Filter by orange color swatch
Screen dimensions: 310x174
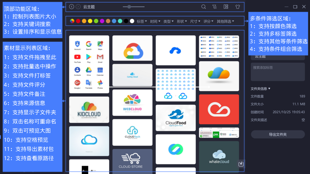coord(84,21)
